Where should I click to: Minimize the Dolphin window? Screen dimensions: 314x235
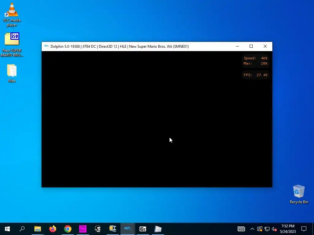237,47
